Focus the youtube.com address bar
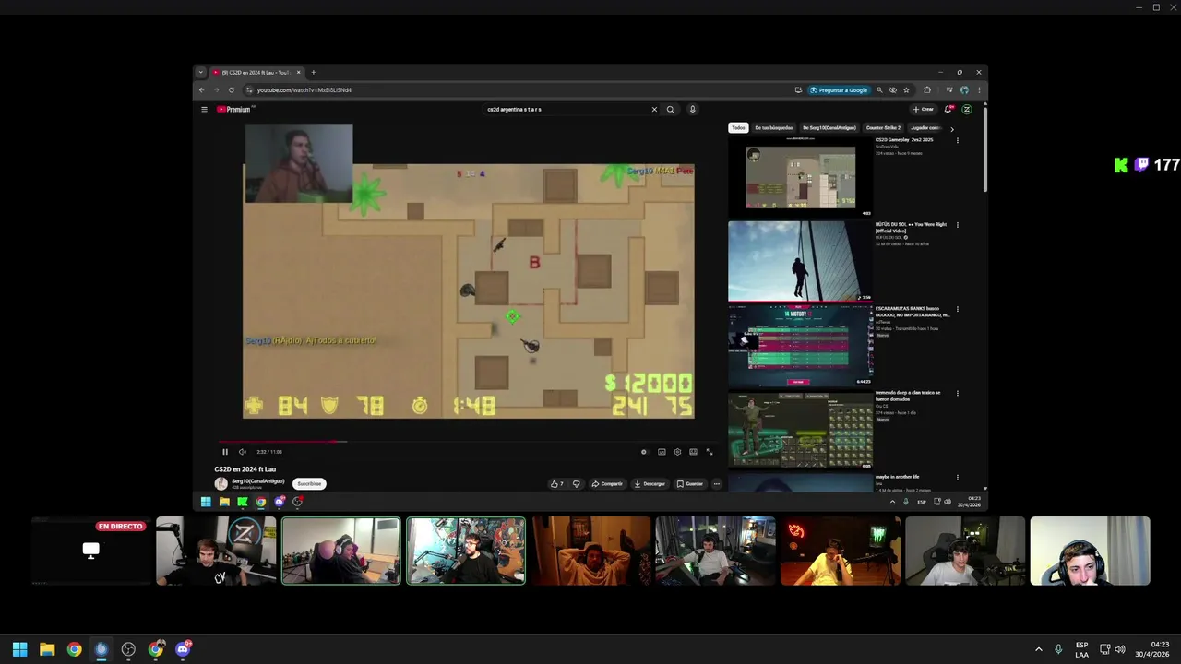Screen dimensions: 1181x664 tap(517, 90)
